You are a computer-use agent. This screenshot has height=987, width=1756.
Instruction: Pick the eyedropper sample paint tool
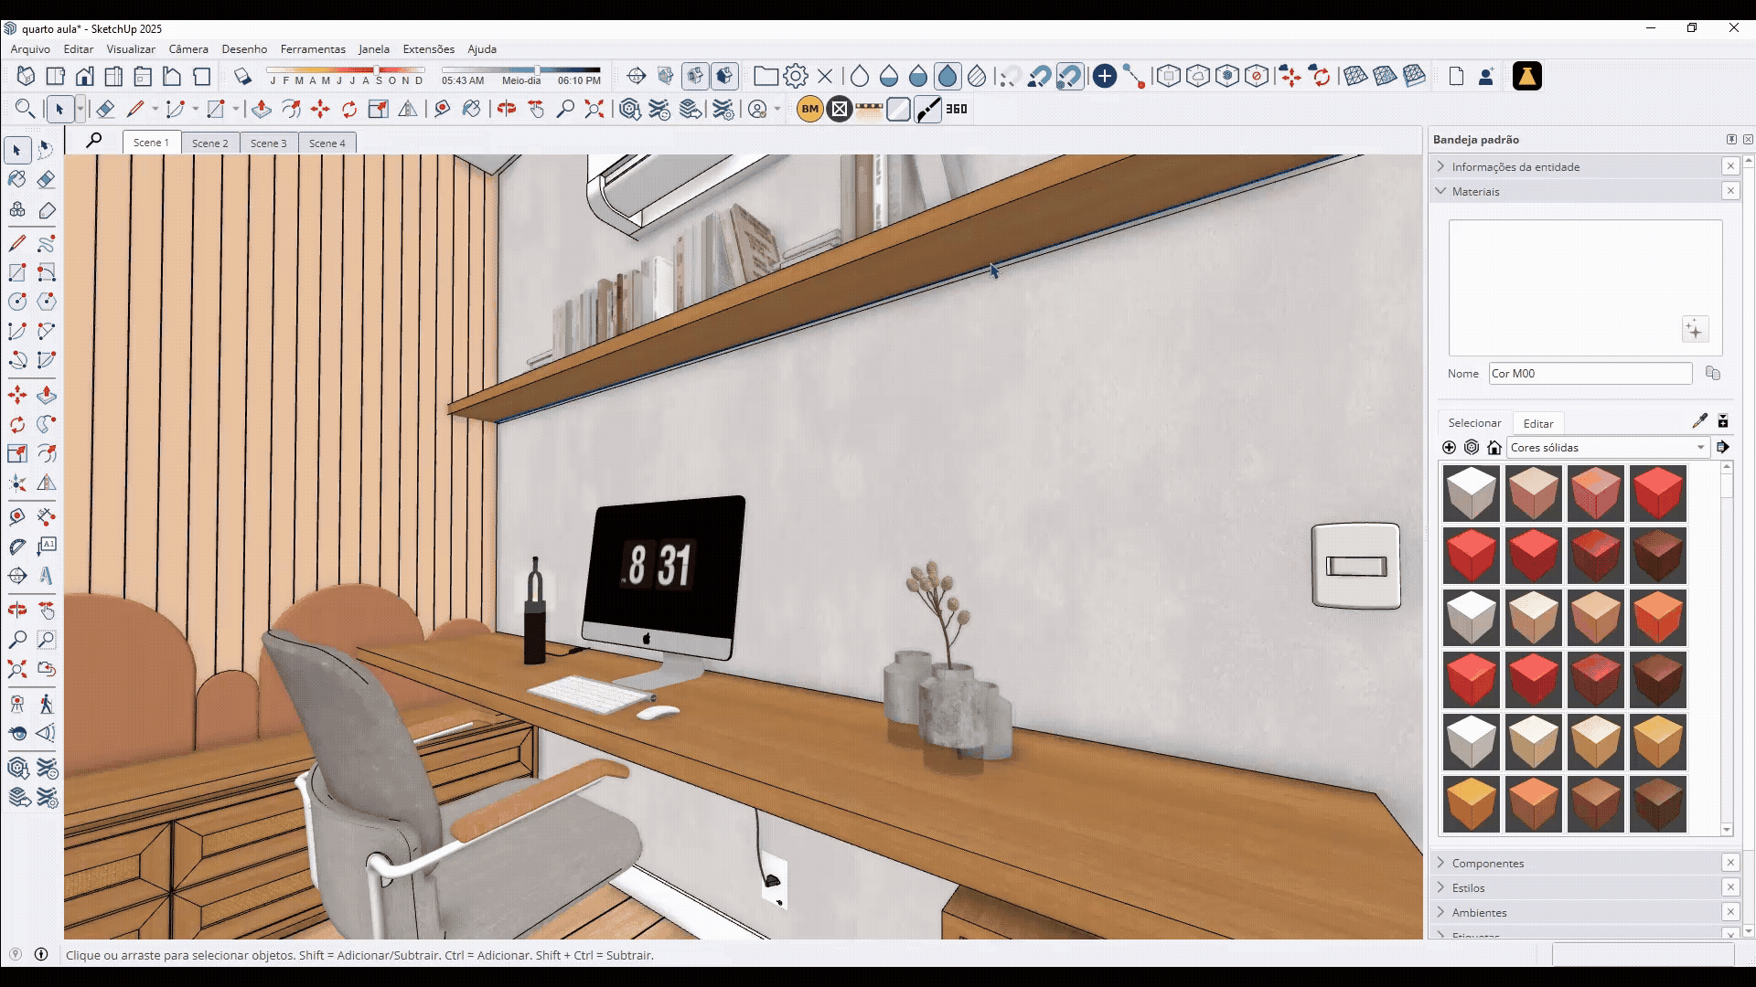[1699, 421]
